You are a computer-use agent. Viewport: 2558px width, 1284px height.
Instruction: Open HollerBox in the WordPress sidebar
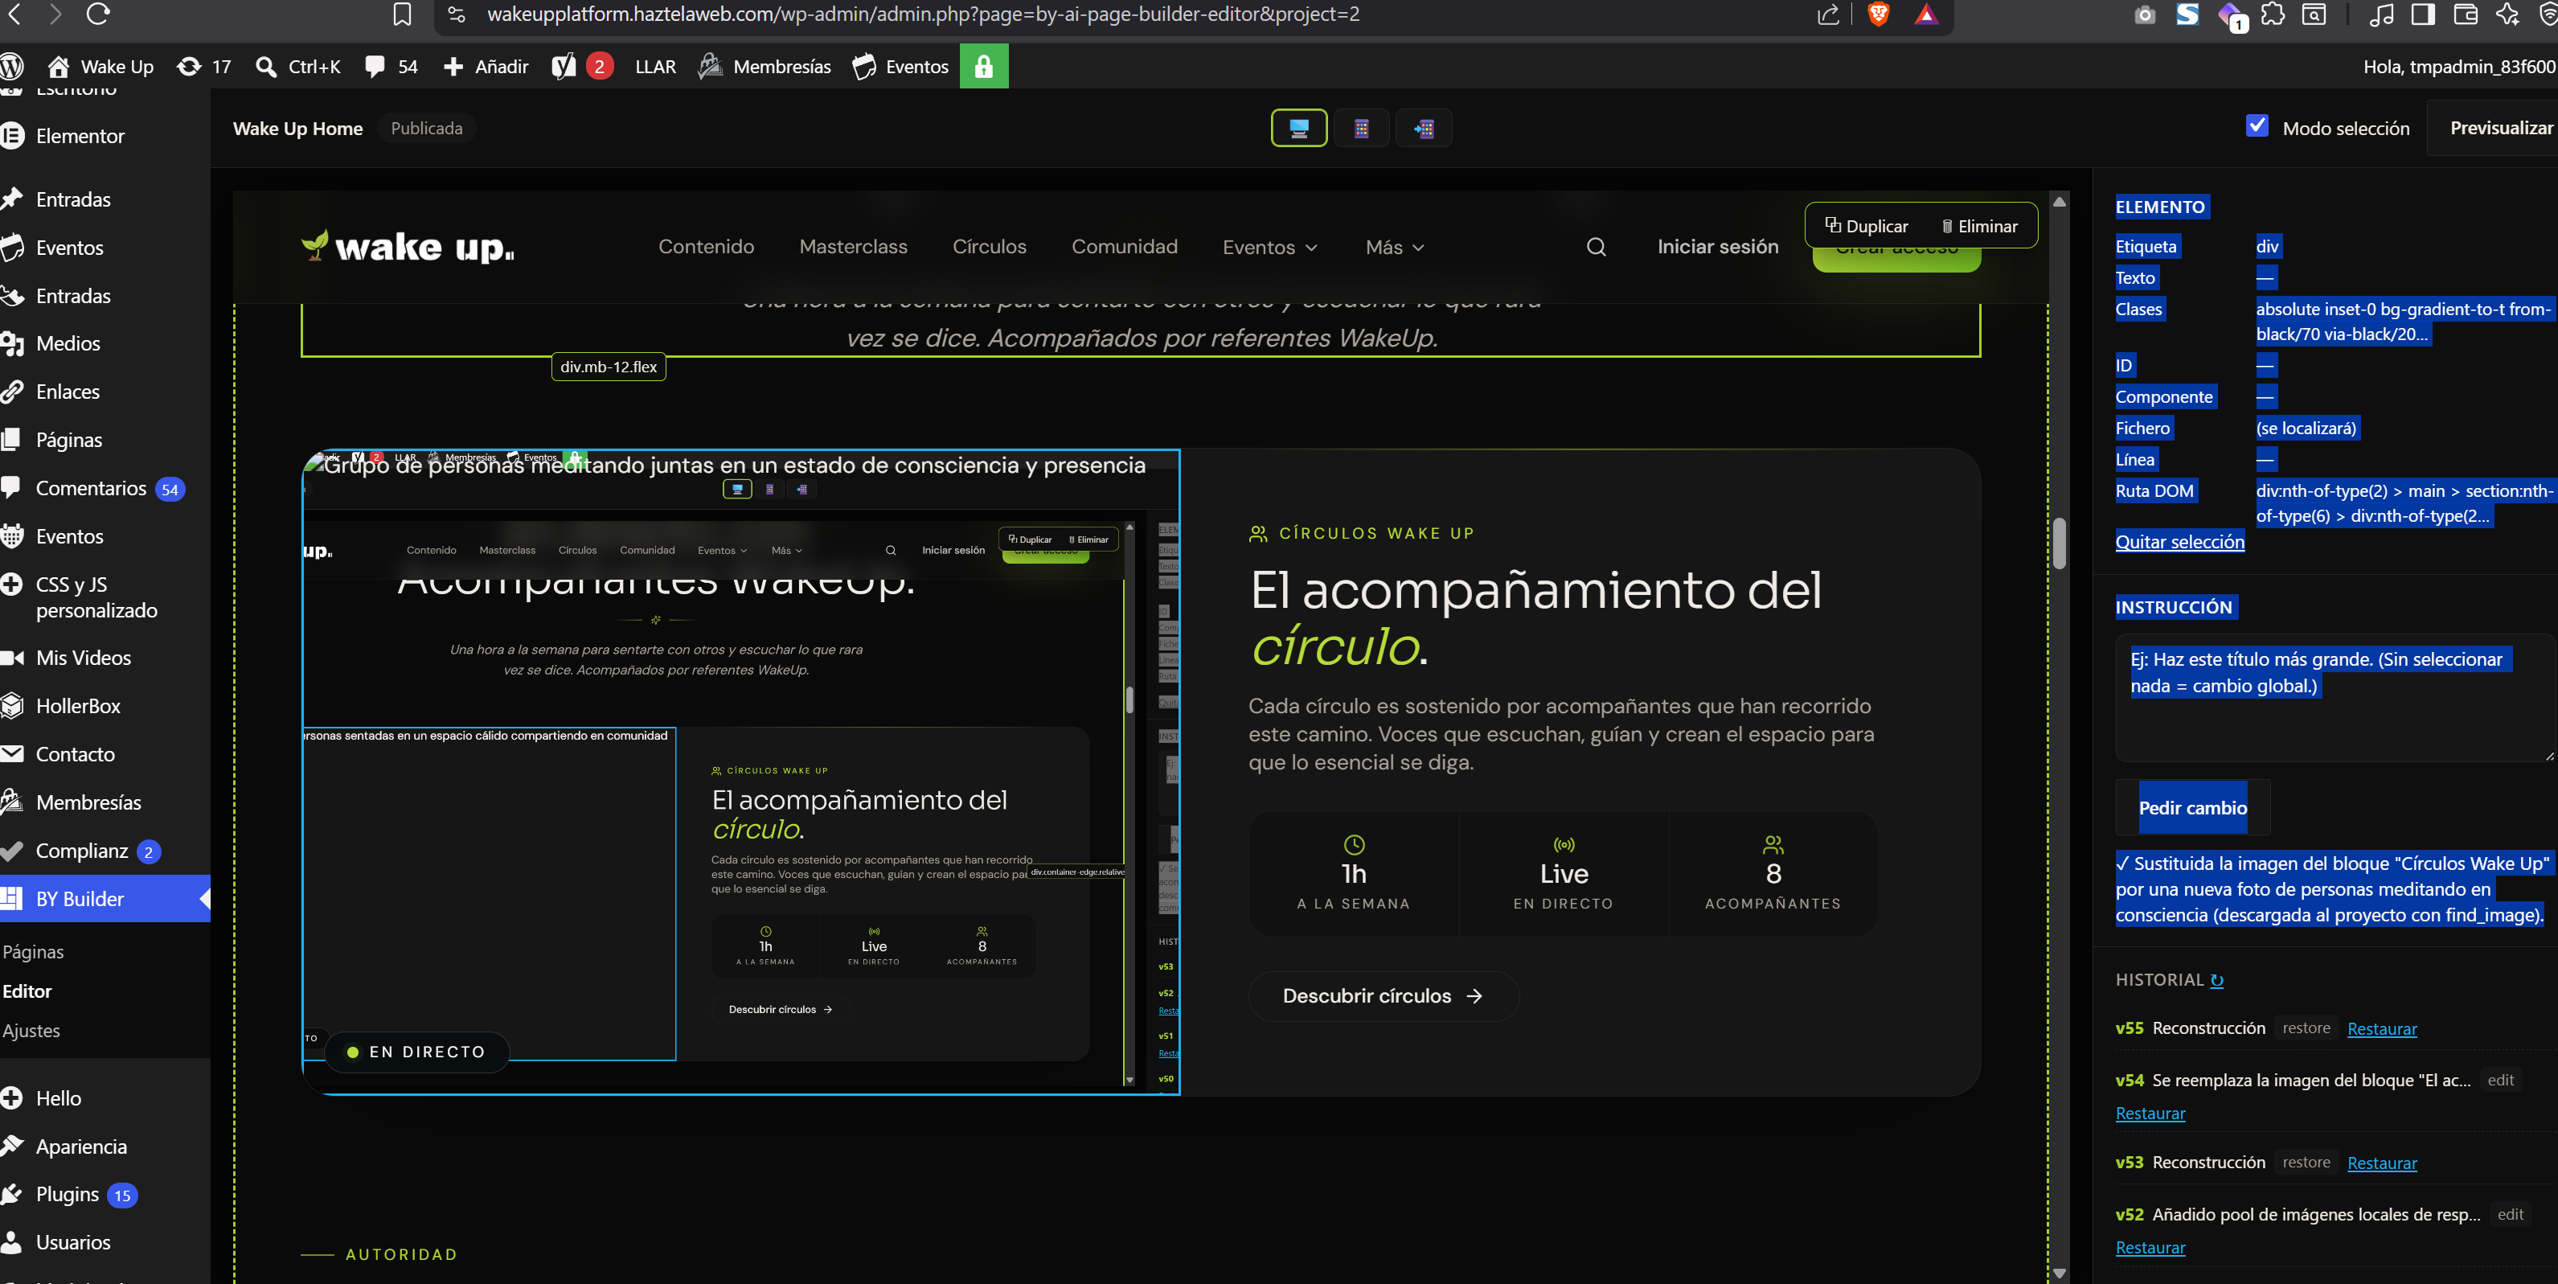(77, 706)
